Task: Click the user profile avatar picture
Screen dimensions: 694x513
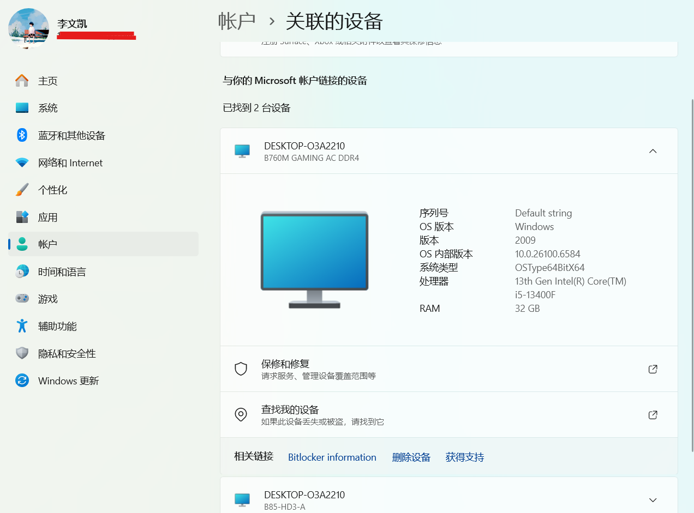Action: point(29,29)
